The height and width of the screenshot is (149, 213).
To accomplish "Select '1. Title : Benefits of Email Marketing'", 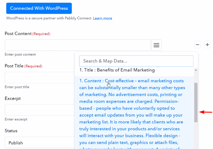I will tap(117, 70).
